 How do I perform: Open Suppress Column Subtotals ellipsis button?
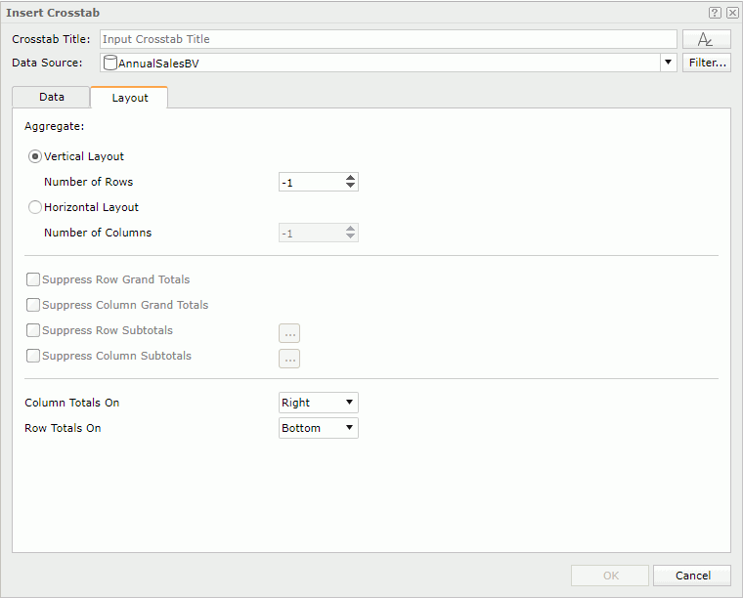(289, 358)
